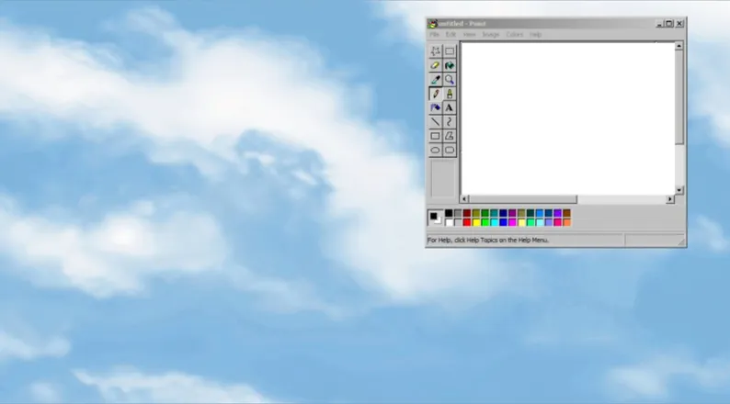
Task: Select the Polygon tool
Action: [x=450, y=136]
